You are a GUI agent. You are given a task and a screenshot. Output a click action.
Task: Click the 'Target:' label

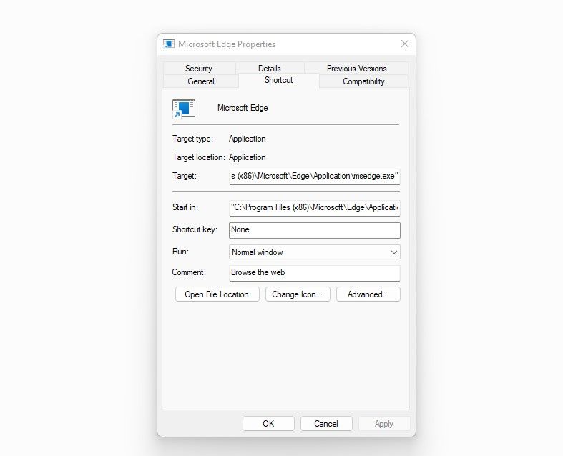(x=184, y=176)
